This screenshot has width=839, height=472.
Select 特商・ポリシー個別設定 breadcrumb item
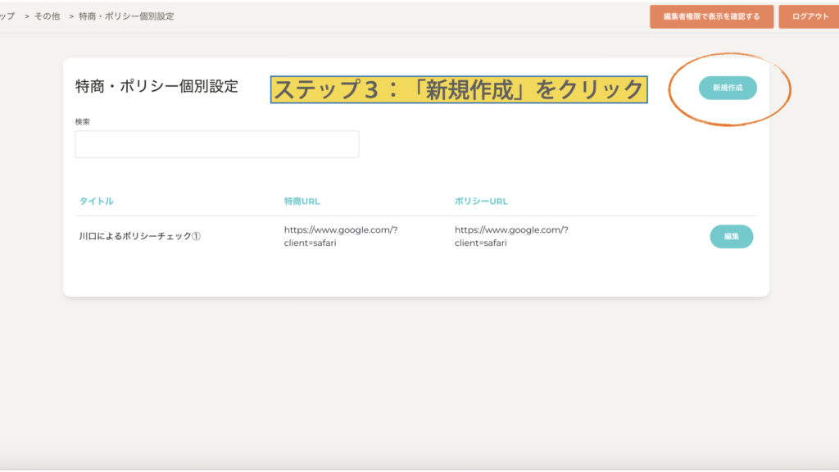(x=126, y=16)
